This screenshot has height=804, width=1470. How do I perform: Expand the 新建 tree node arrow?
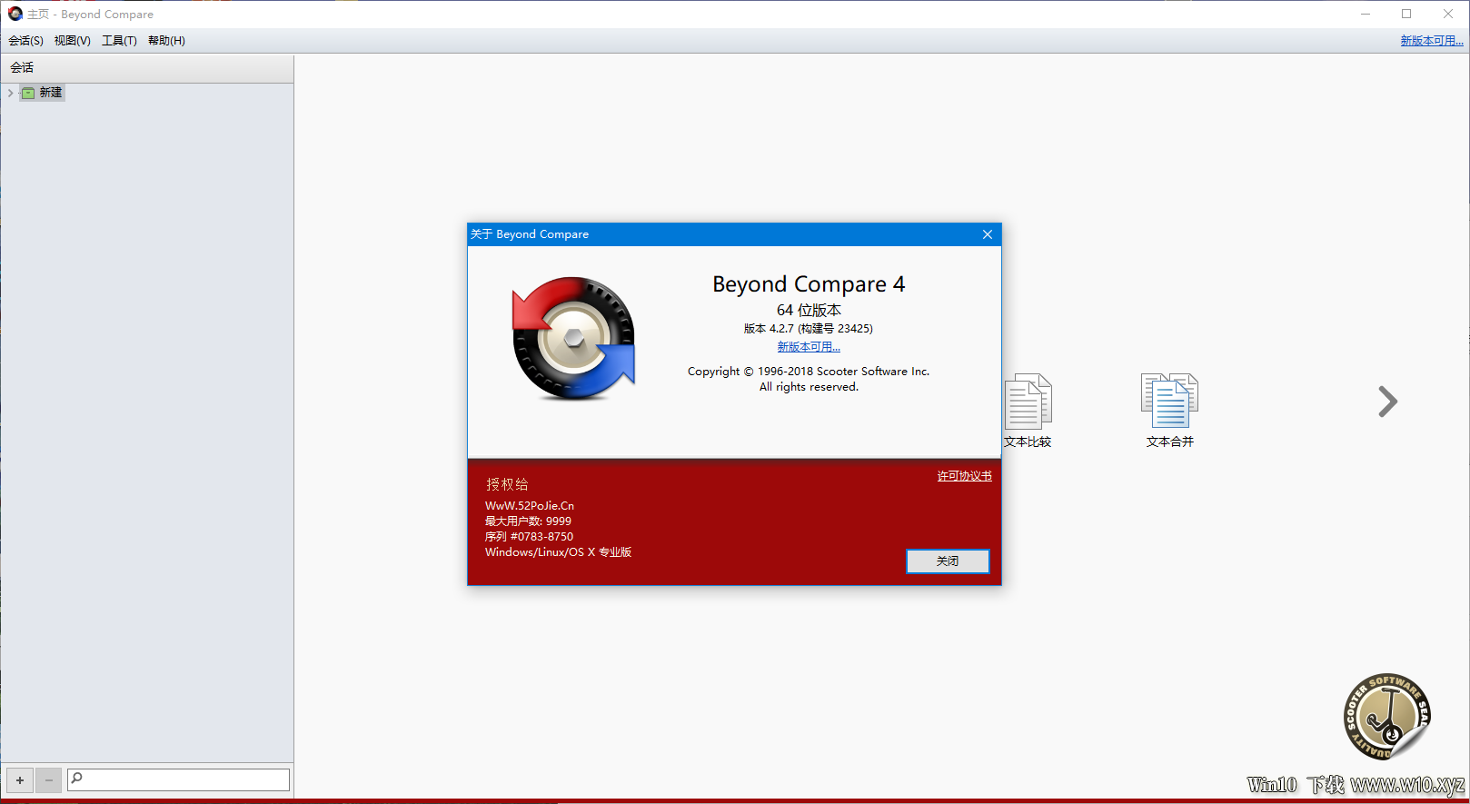pyautogui.click(x=11, y=93)
